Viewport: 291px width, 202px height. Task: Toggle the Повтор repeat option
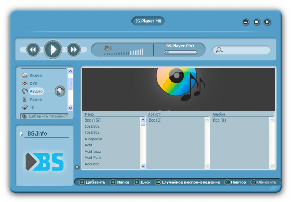click(235, 182)
